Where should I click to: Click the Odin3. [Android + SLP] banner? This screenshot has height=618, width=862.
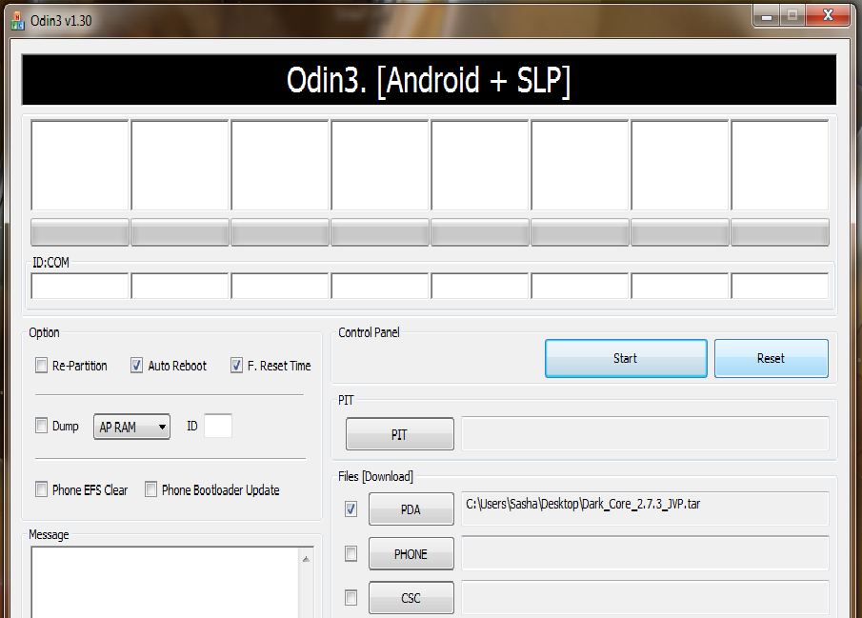pos(429,80)
